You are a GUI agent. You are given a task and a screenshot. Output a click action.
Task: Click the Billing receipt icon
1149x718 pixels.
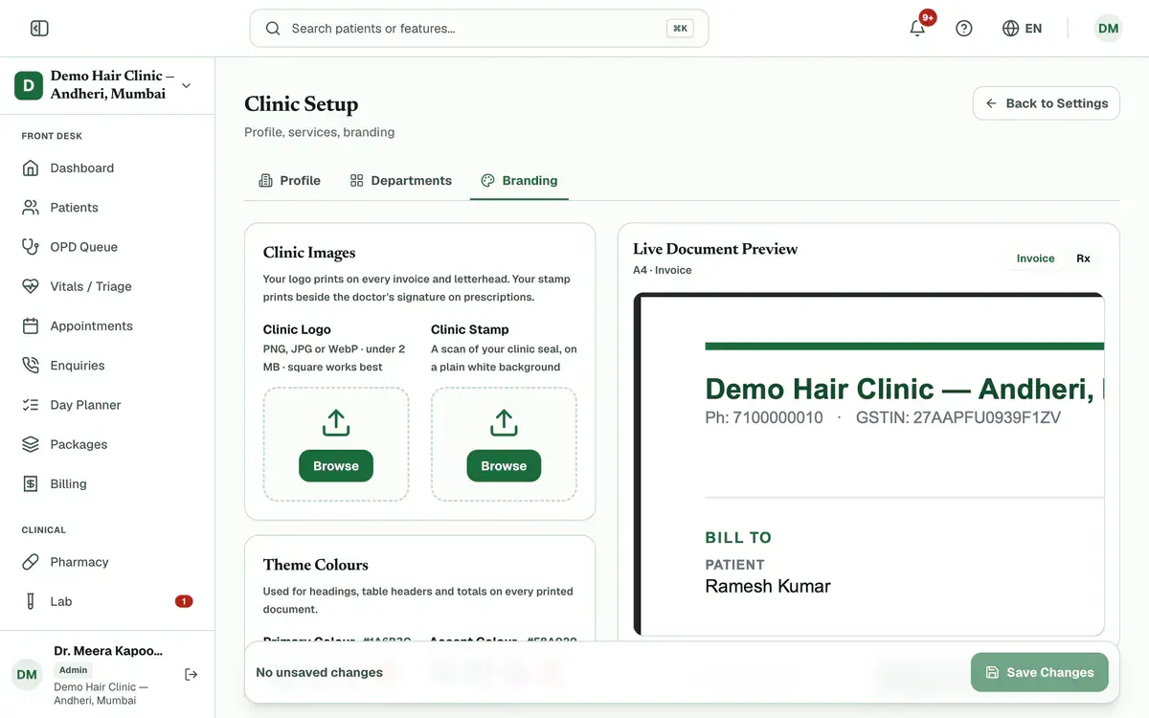pyautogui.click(x=31, y=484)
